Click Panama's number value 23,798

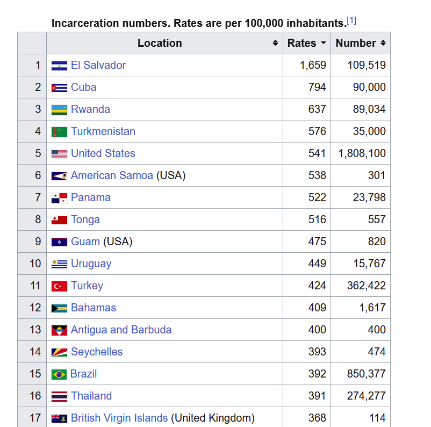pos(369,197)
